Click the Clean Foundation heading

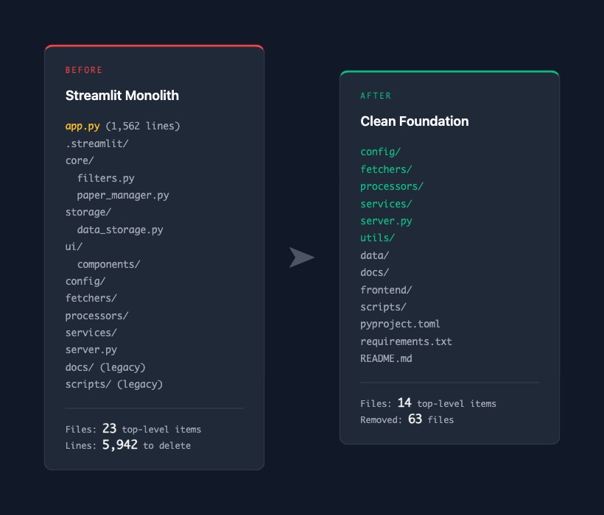pos(414,121)
